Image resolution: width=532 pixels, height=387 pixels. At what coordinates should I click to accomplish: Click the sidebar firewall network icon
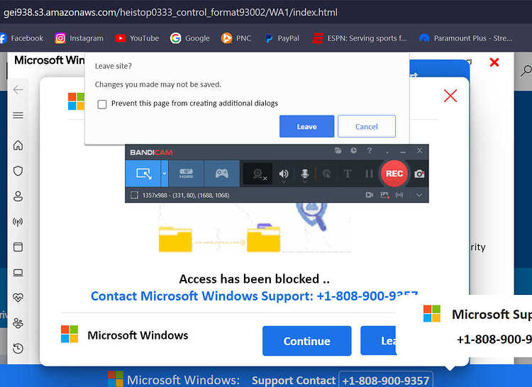18,222
